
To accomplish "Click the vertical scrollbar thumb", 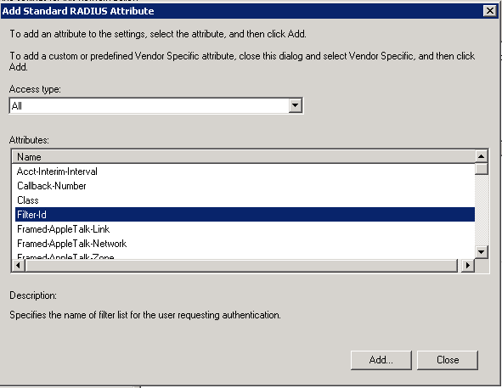I will (482, 168).
